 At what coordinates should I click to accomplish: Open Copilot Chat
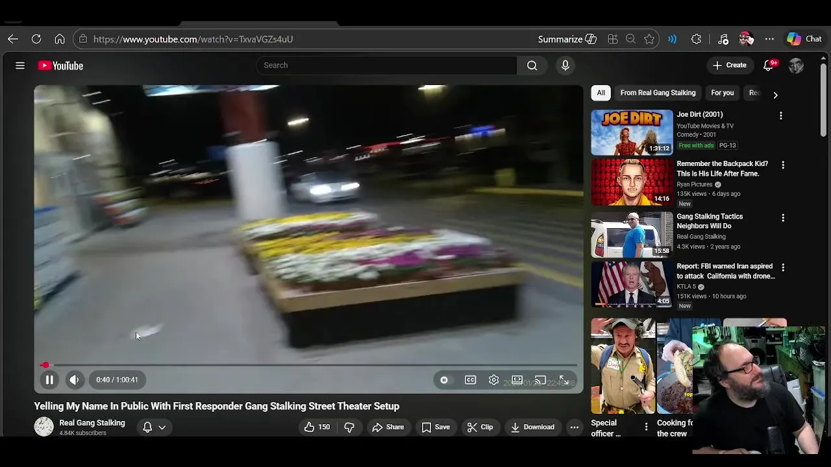click(x=805, y=39)
